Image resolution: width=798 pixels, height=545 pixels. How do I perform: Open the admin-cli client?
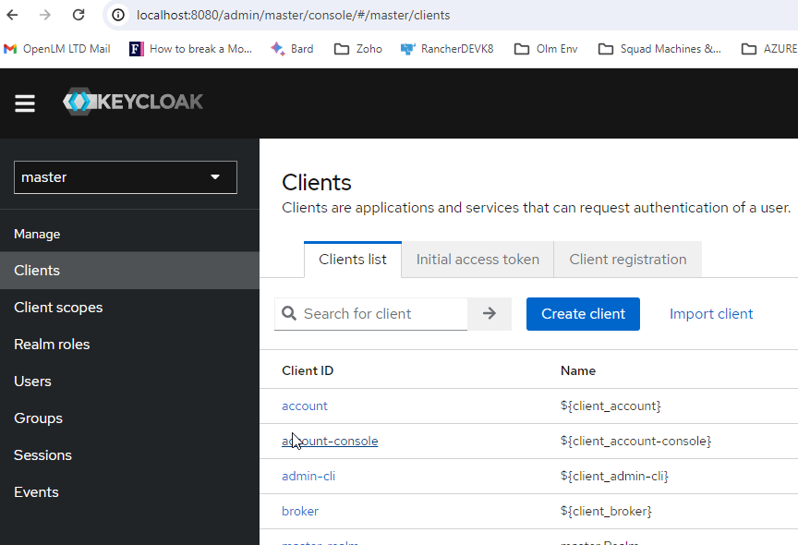click(x=308, y=476)
